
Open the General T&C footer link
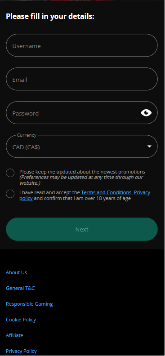(20, 288)
